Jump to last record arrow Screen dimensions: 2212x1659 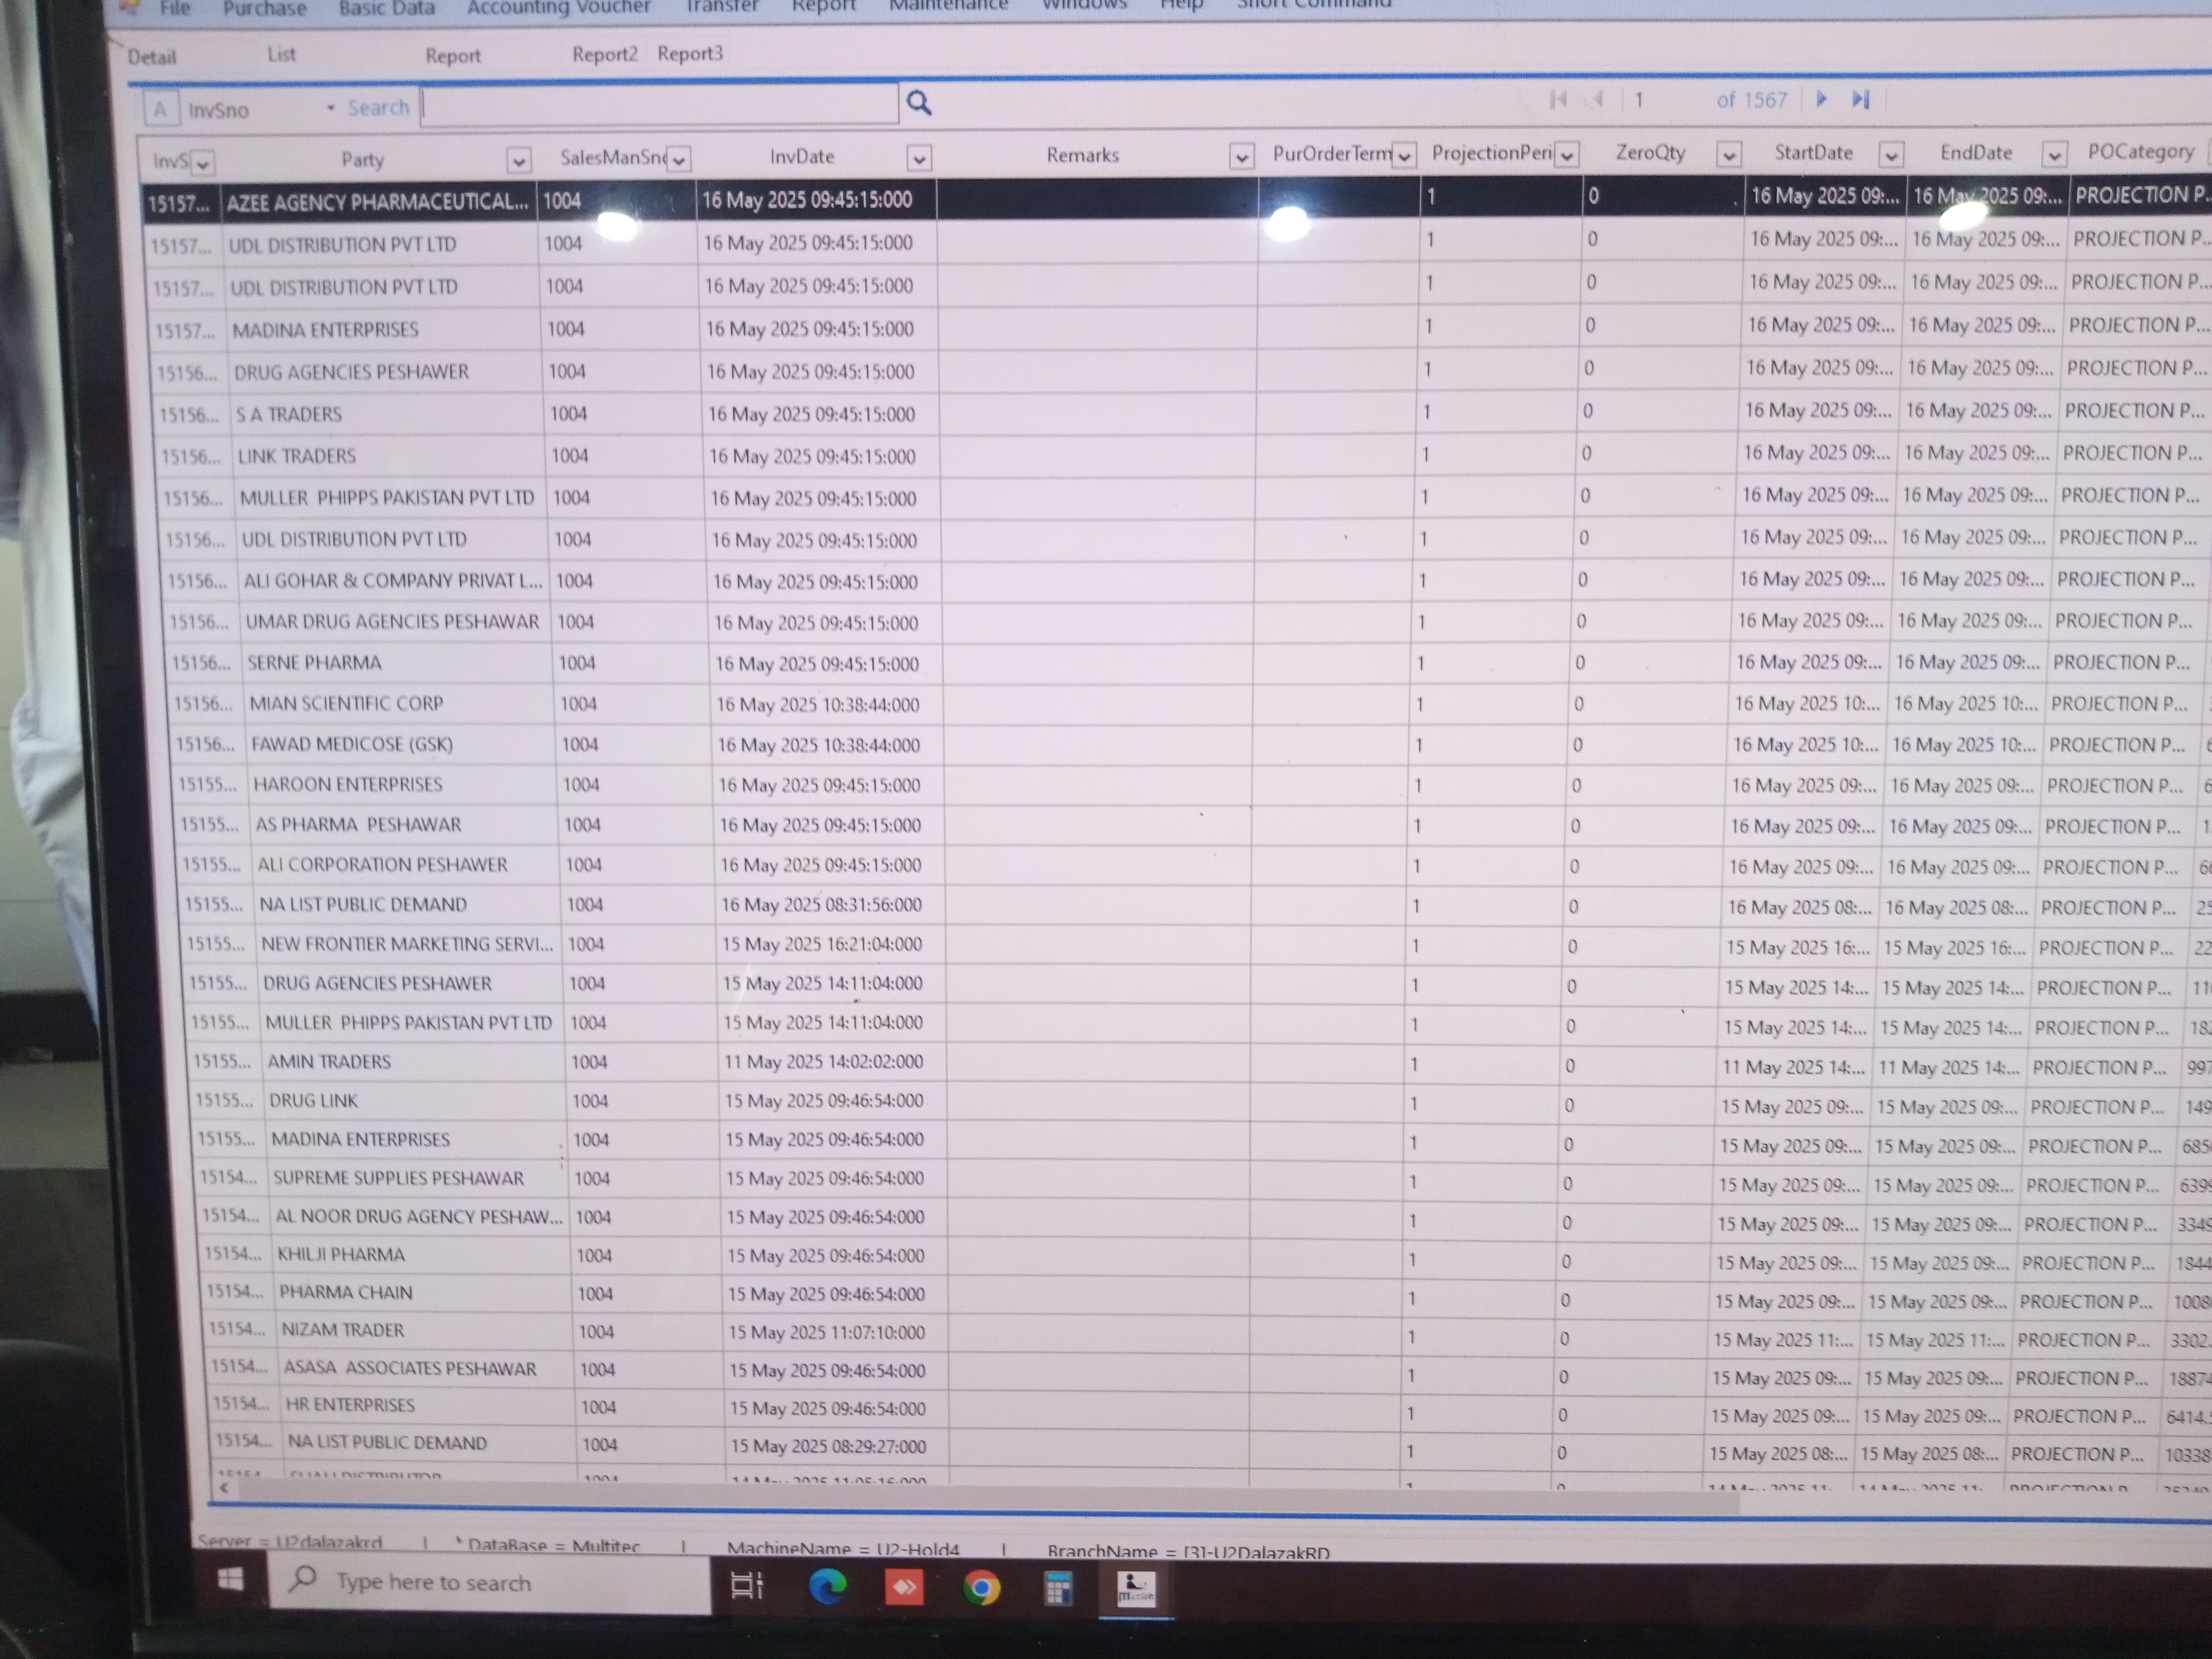(x=1860, y=99)
